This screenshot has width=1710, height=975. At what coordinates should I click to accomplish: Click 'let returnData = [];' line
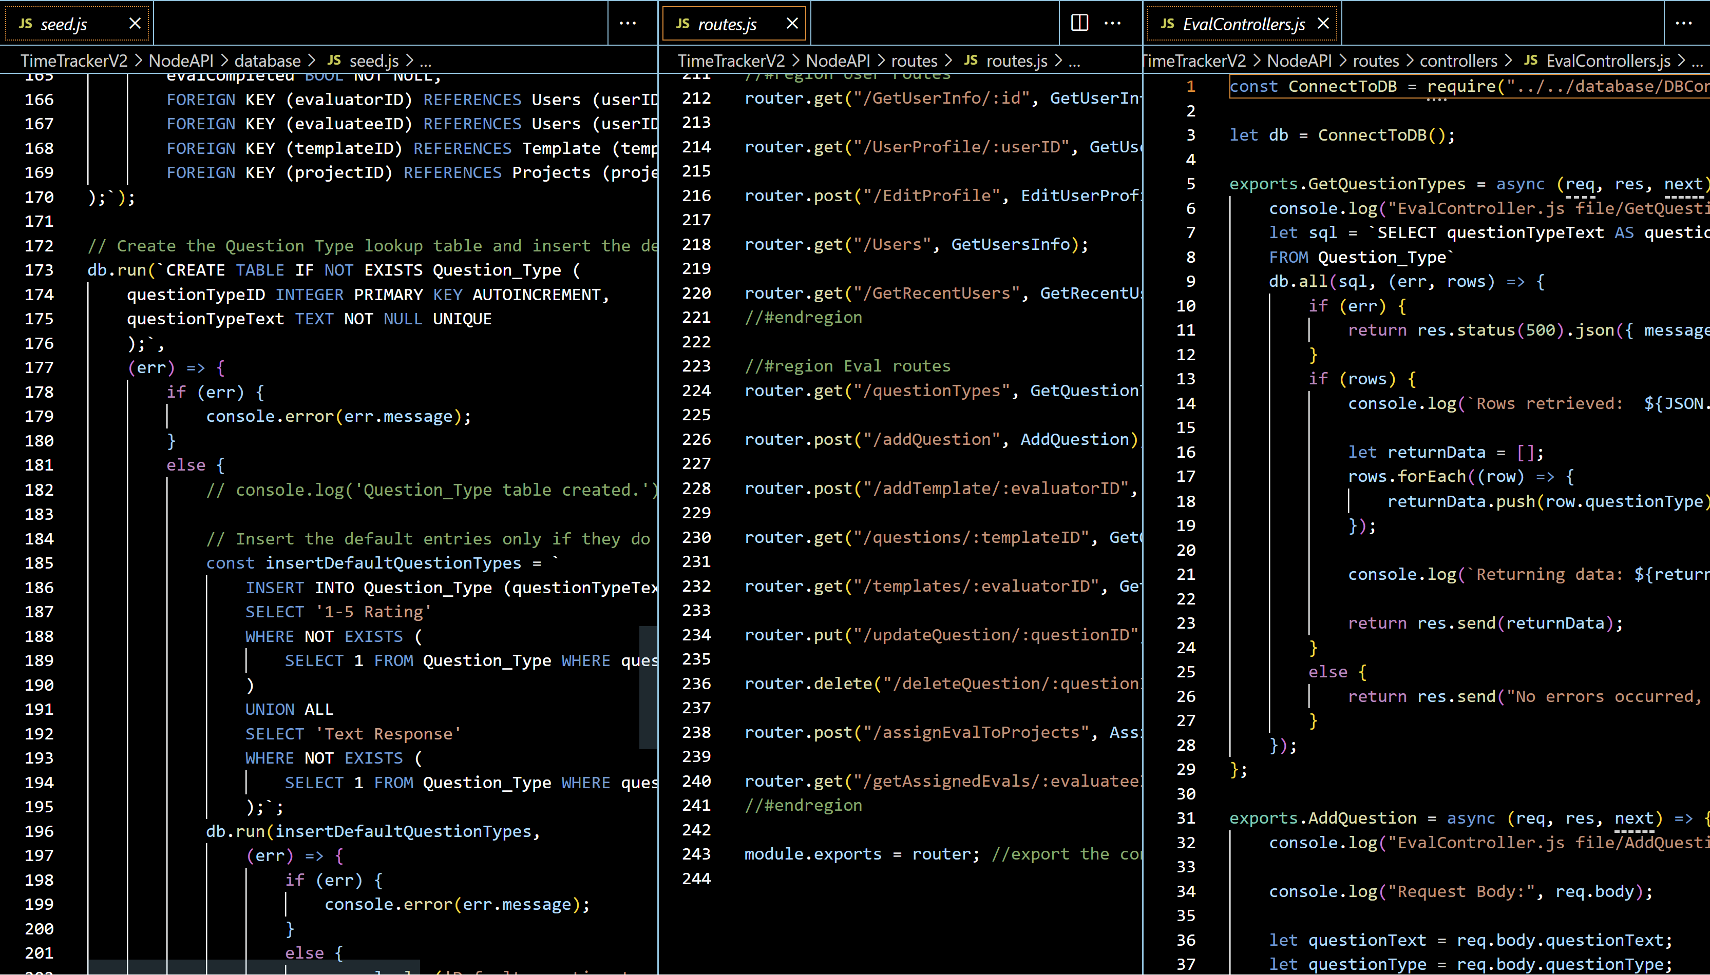click(x=1446, y=453)
